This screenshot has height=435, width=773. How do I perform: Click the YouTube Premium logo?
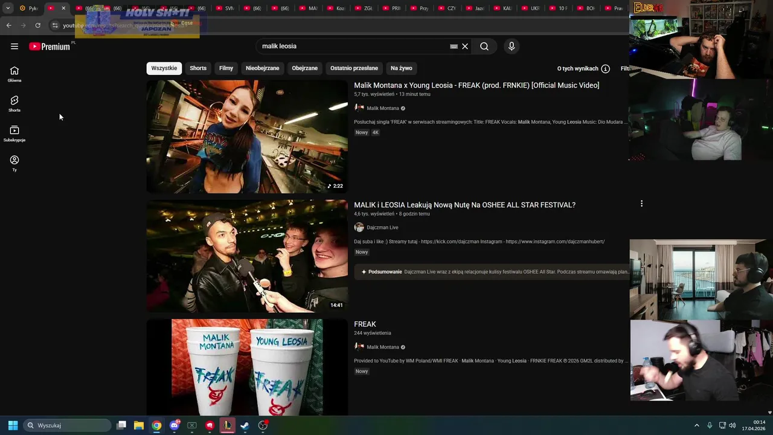pos(50,47)
